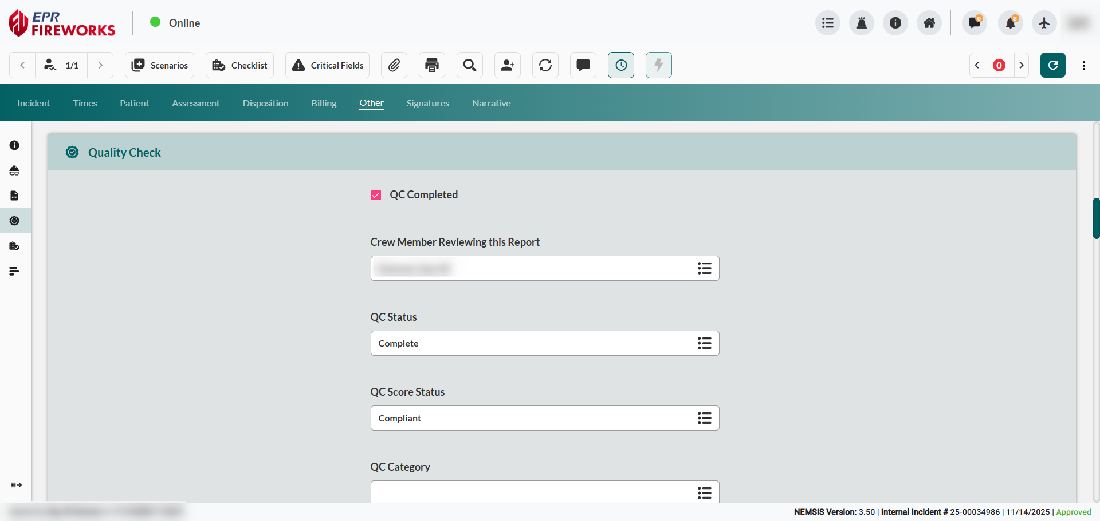Viewport: 1100px width, 521px height.
Task: Open the notifications bell
Action: (1011, 23)
